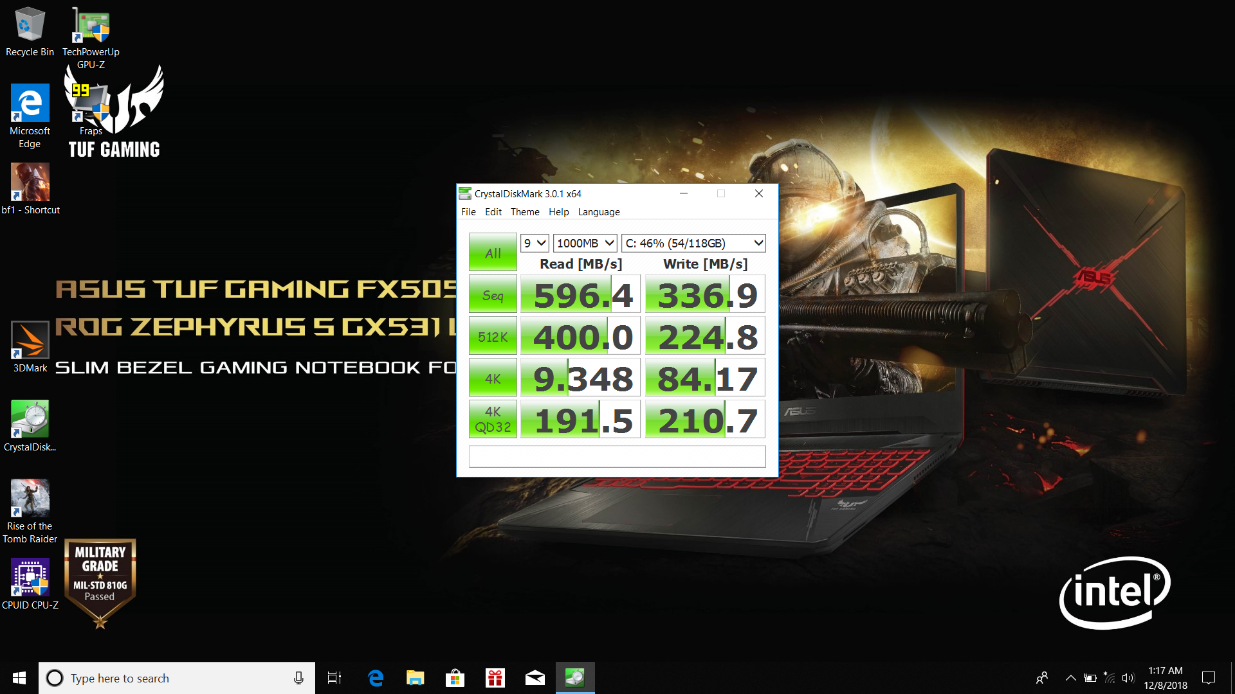
Task: Click the battery status tray icon
Action: click(1090, 678)
